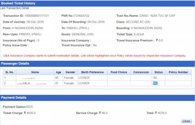Click the WL status of passenger 1

tap(155, 78)
